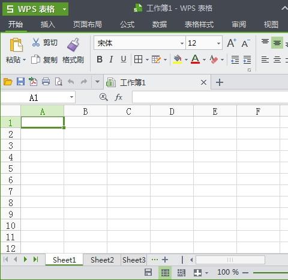Open the Name Box dropdown beside A1
Viewport: 288px width, 280px height.
tap(71, 97)
